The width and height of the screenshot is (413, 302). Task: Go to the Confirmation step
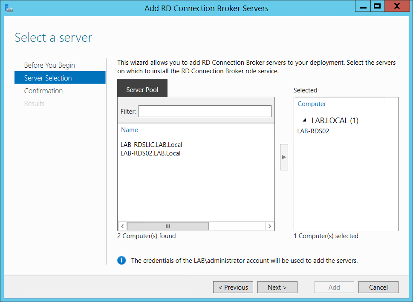click(x=43, y=91)
